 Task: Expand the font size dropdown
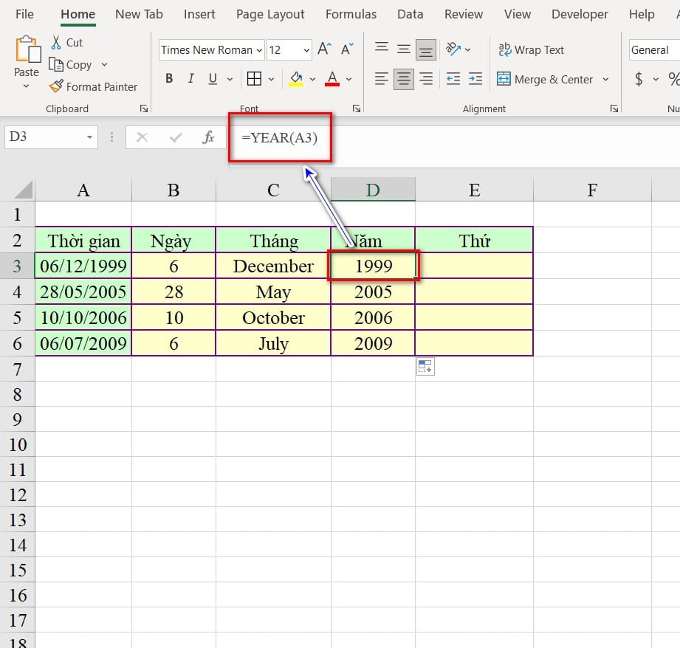(306, 50)
